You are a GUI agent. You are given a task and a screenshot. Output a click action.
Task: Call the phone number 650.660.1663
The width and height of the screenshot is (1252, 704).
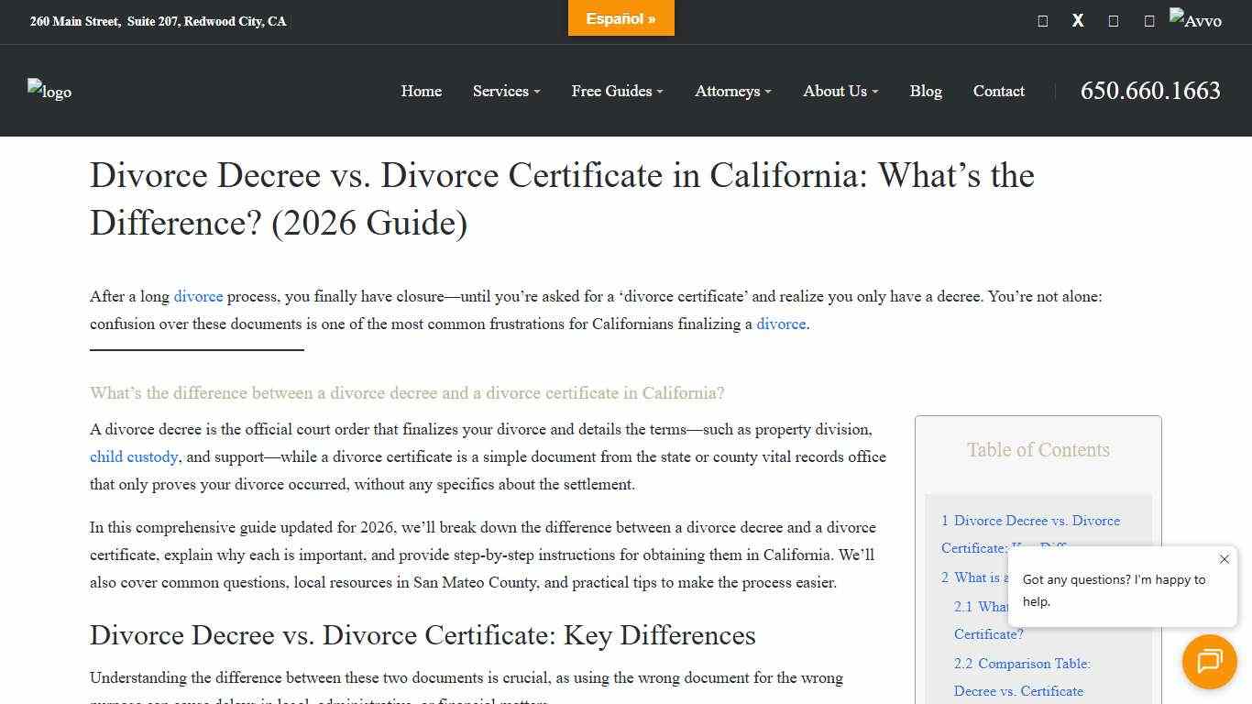(x=1149, y=91)
